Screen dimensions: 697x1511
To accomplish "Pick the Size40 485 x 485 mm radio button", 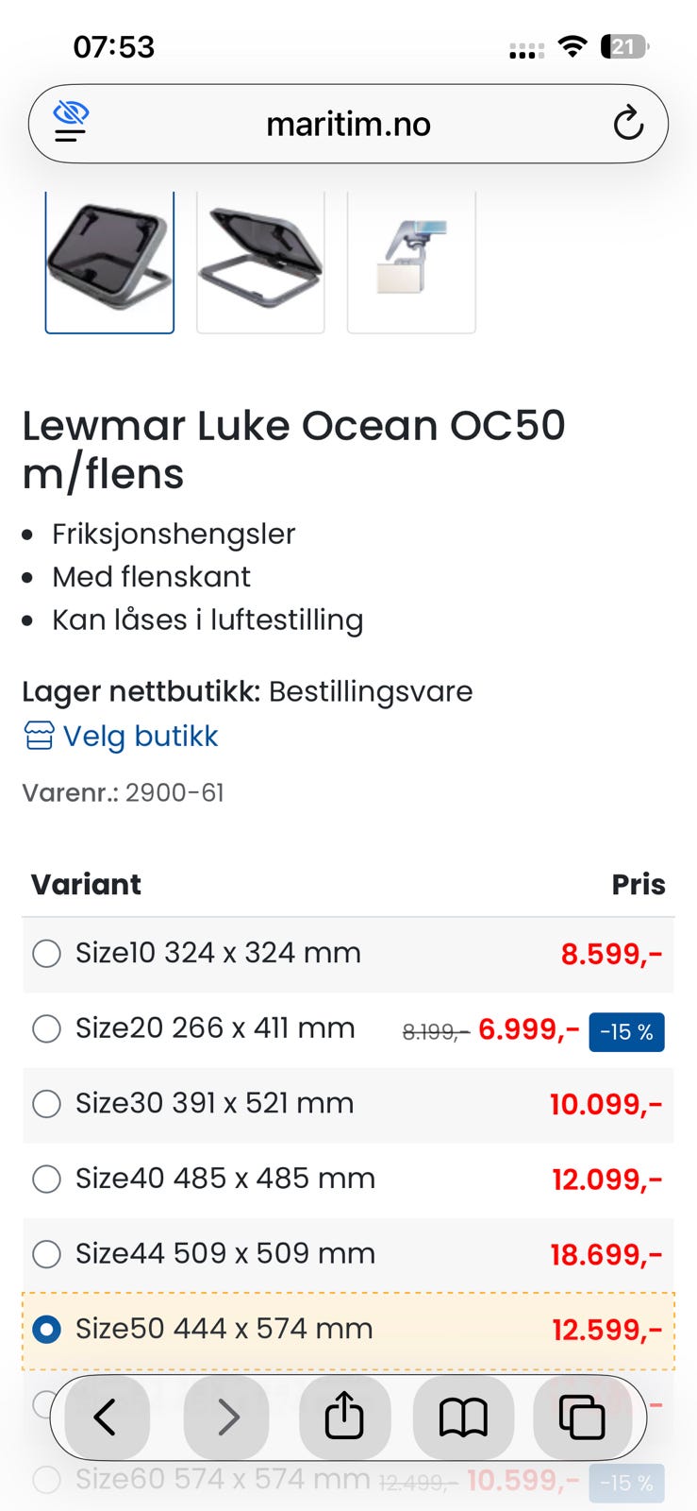I will point(46,1179).
